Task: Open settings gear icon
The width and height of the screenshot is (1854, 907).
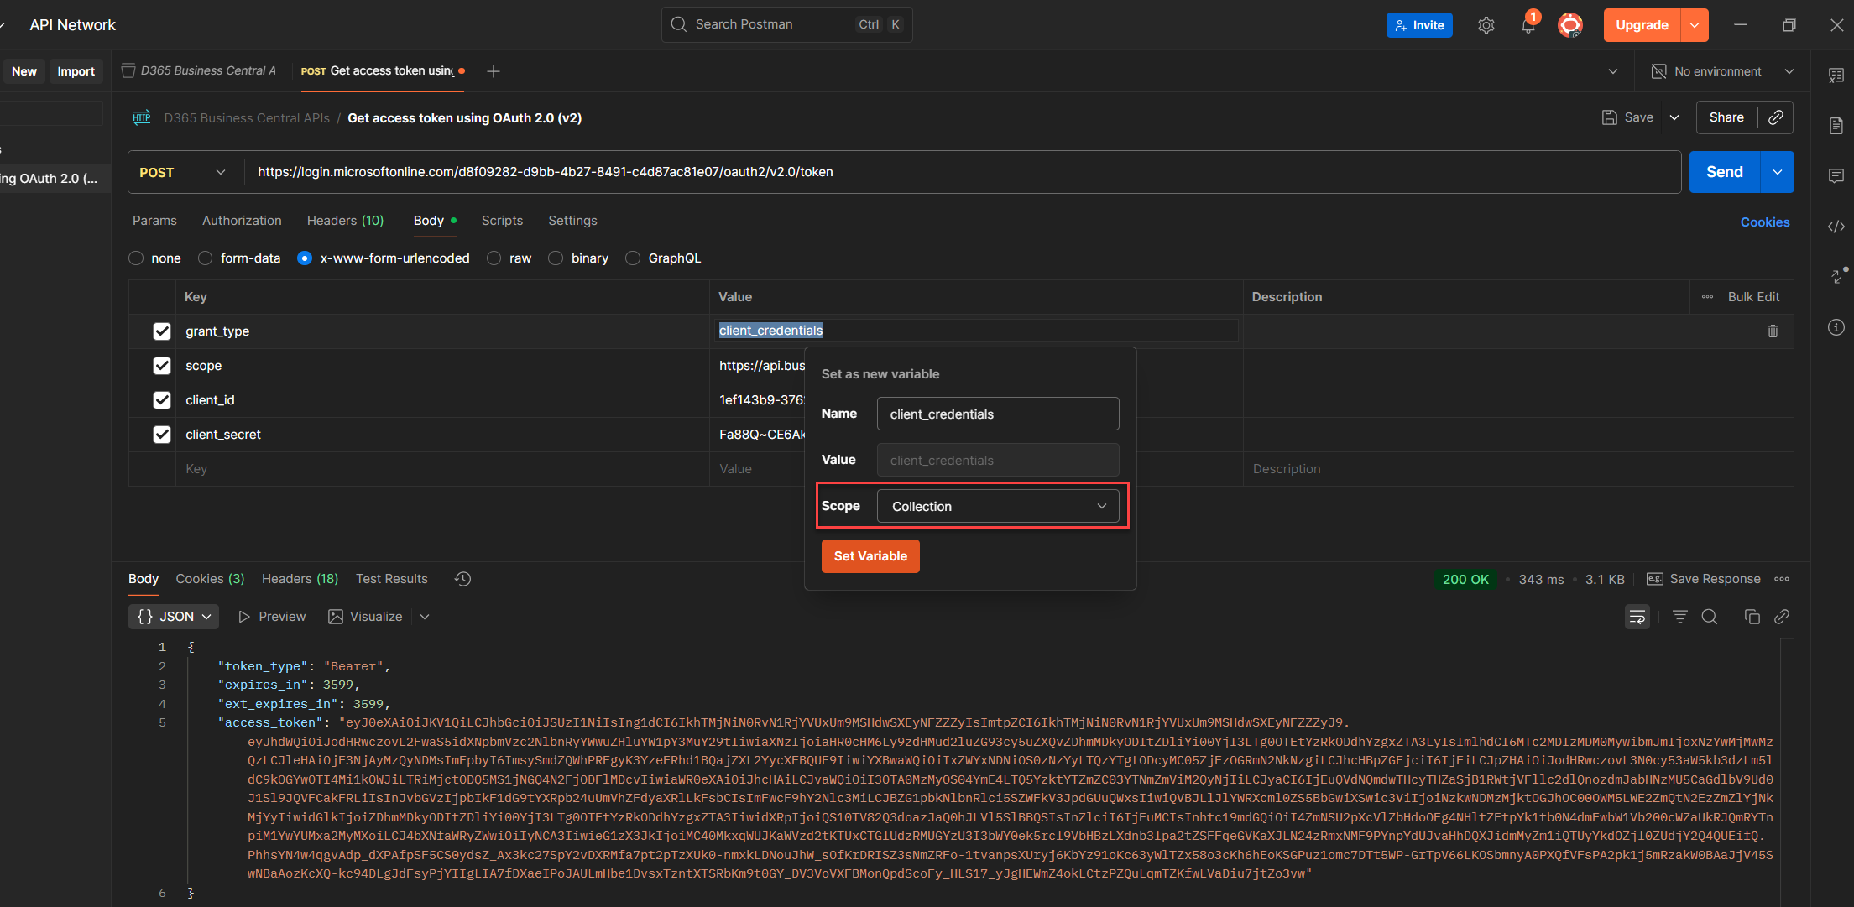Action: click(1486, 25)
